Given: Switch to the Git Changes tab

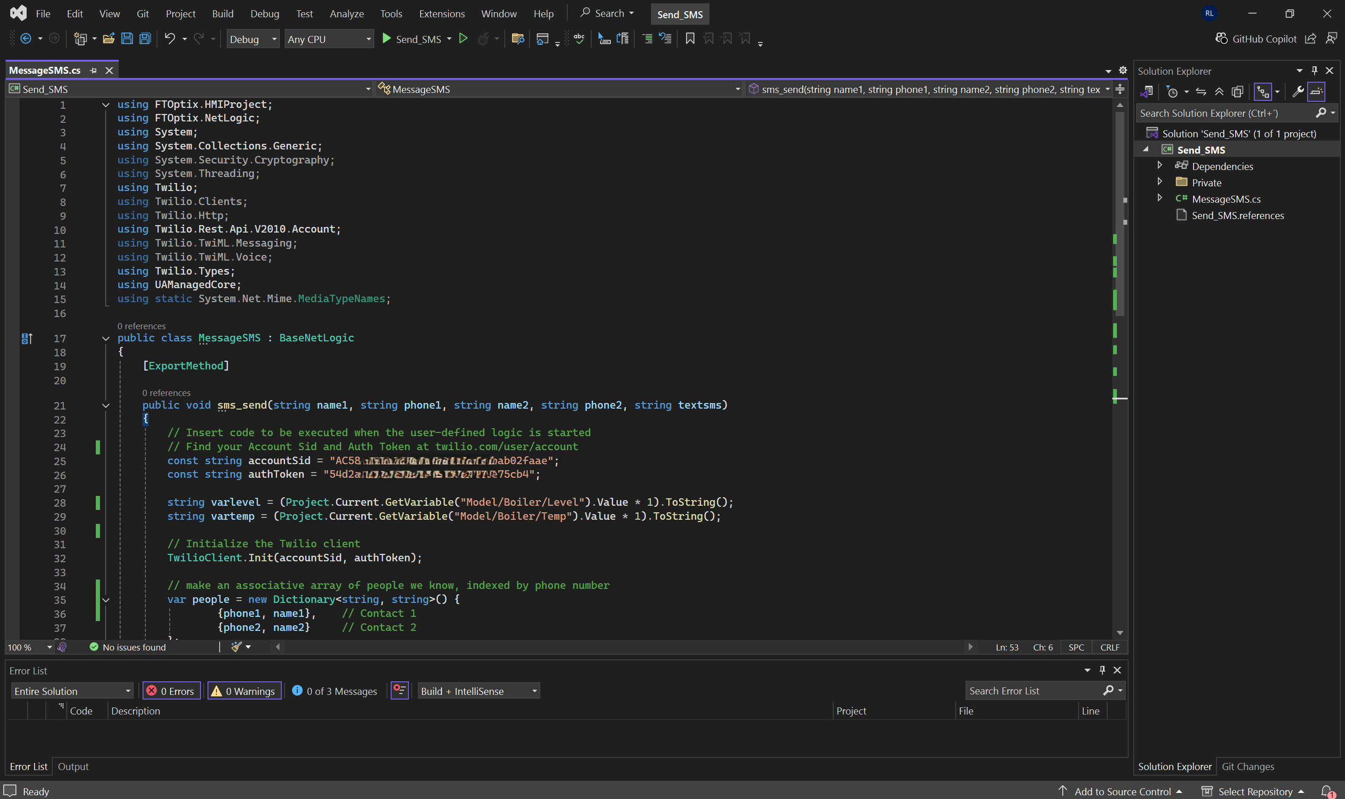Looking at the screenshot, I should pos(1247,766).
